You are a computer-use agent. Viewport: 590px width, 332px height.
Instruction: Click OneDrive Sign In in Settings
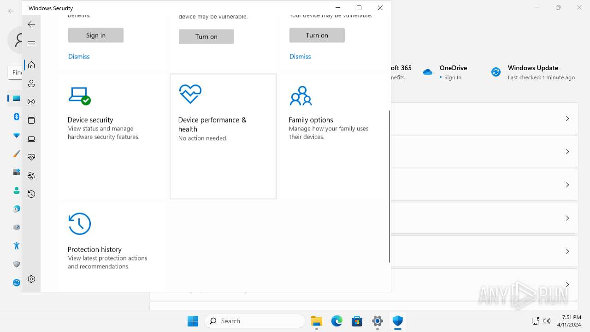coord(453,77)
